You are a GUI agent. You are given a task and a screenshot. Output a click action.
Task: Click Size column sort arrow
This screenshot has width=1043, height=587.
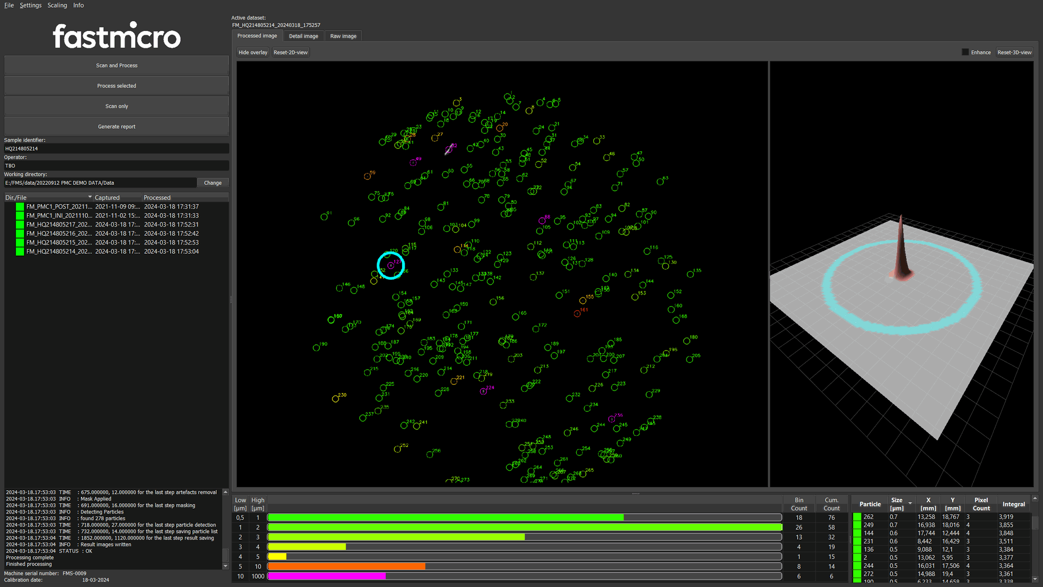(910, 503)
